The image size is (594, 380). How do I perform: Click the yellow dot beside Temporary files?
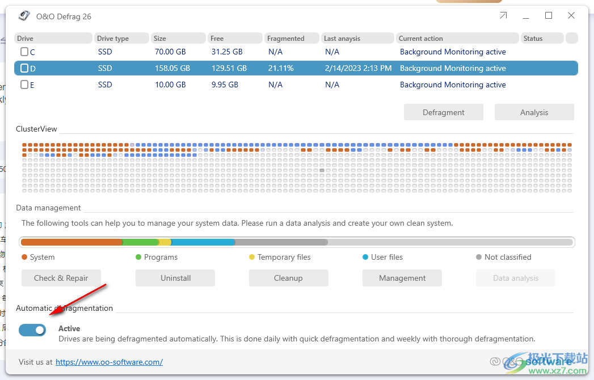point(252,257)
